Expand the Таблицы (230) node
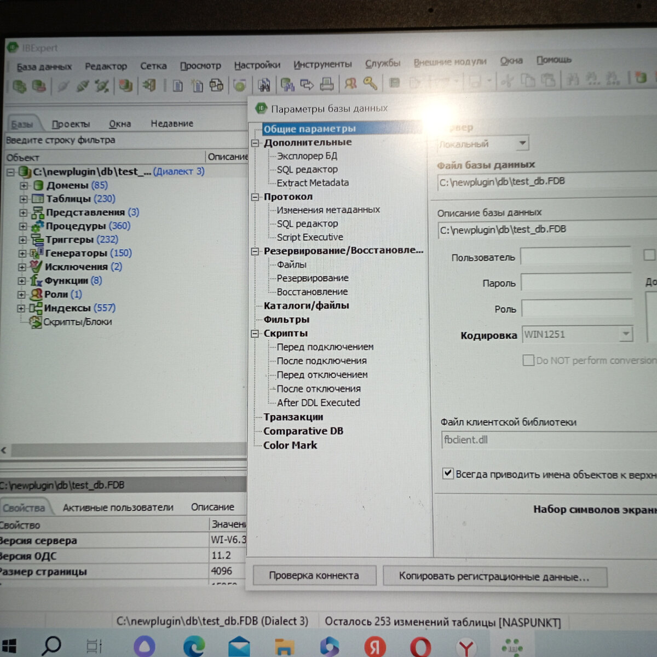 click(x=24, y=199)
